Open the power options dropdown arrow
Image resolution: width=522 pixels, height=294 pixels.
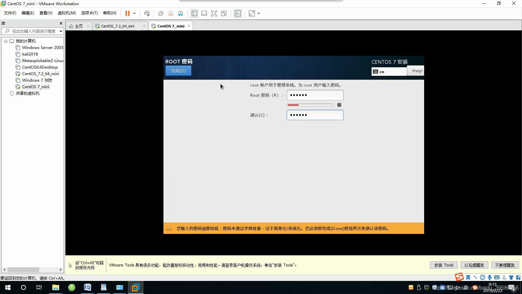(x=134, y=13)
